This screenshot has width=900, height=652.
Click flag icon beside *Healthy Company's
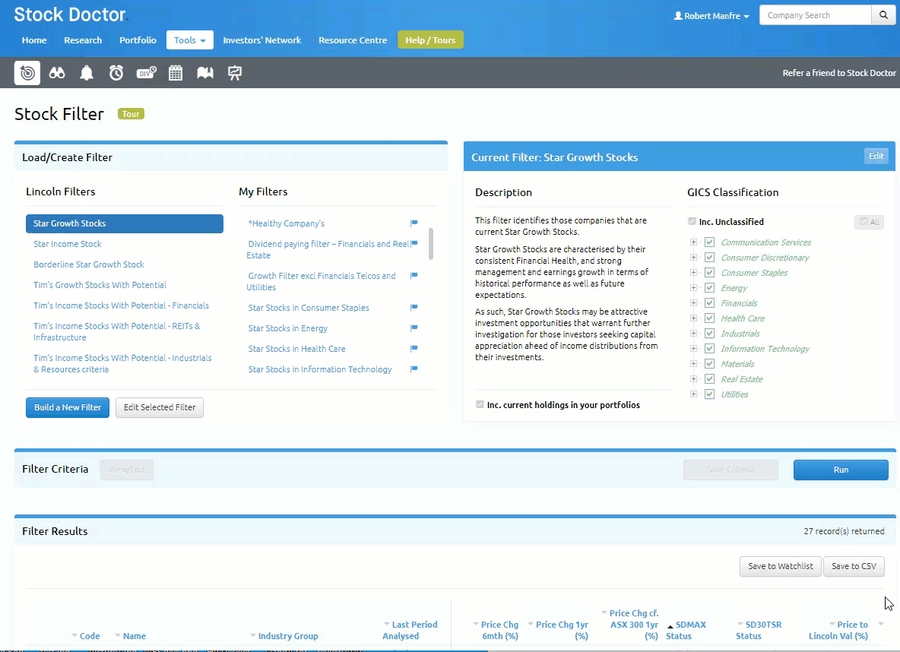click(414, 223)
